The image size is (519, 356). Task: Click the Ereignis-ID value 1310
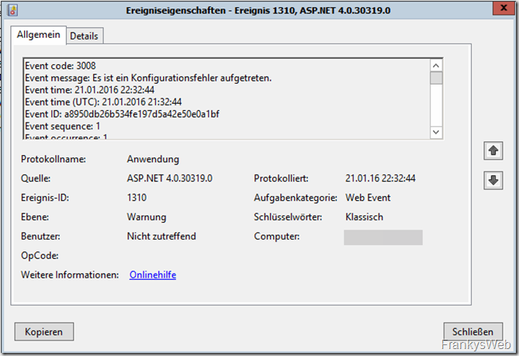pos(137,198)
